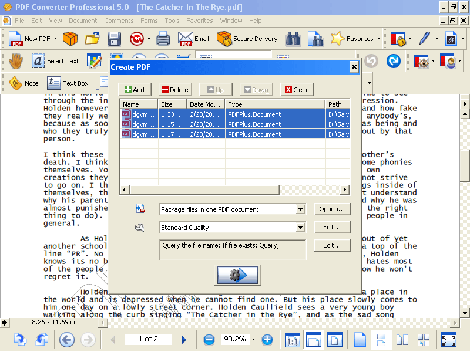The height and width of the screenshot is (352, 470).
Task: Select file row with size 1.33
Action: (x=234, y=114)
